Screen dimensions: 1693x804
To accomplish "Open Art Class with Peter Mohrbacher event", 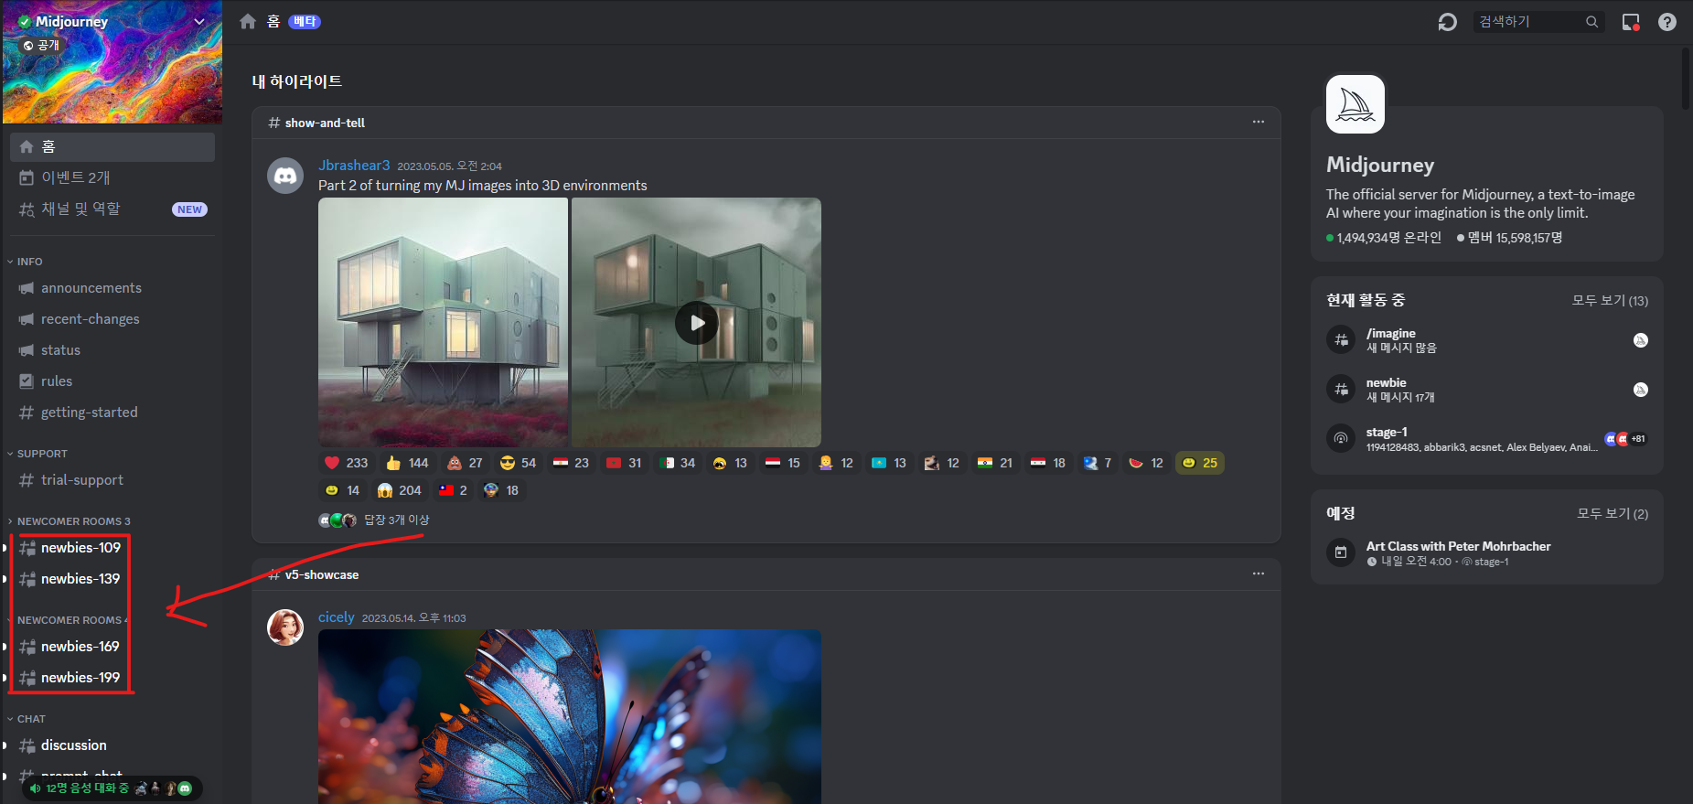I will click(1487, 552).
